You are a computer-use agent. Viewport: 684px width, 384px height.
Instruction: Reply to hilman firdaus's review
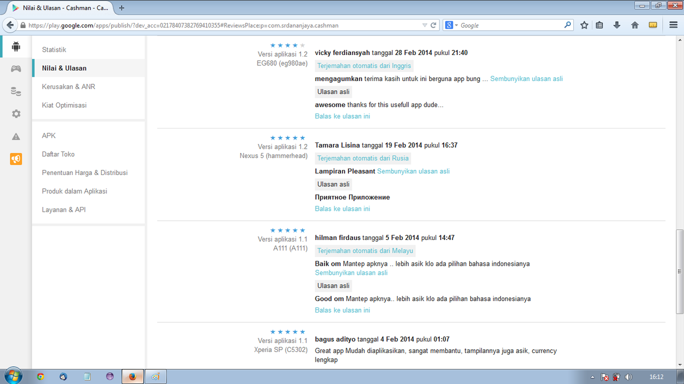coord(343,310)
